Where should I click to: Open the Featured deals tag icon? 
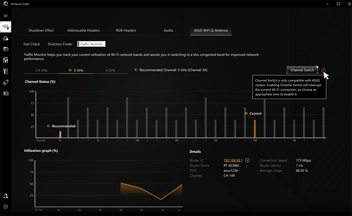(x=6, y=82)
